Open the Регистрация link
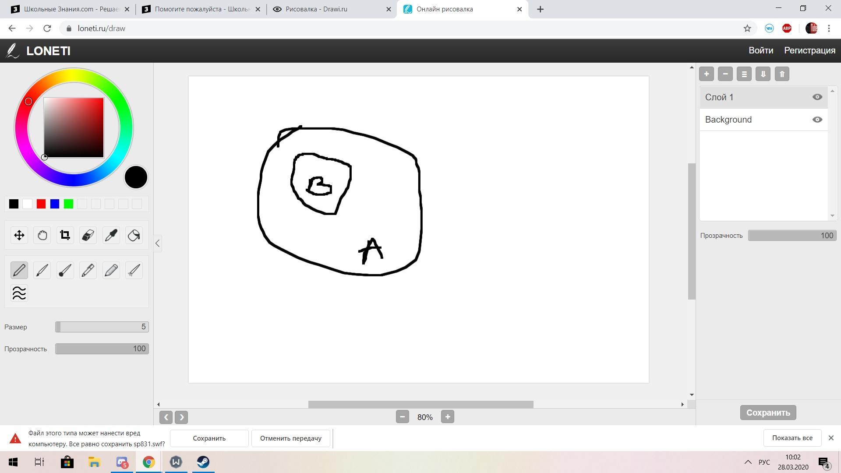Image resolution: width=841 pixels, height=473 pixels. 809,50
